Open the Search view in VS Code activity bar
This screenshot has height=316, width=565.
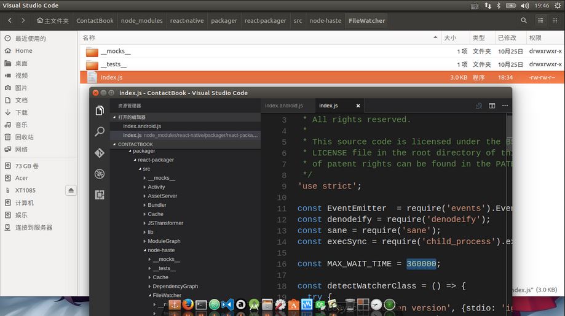tap(100, 131)
